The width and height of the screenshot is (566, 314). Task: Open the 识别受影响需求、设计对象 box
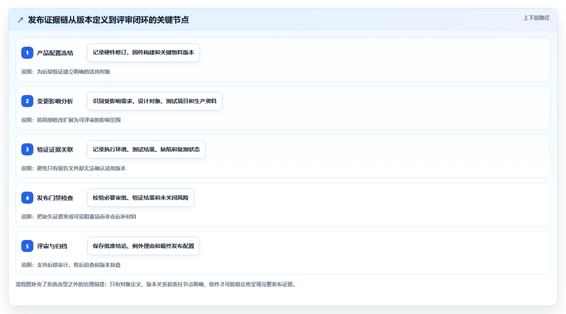click(155, 101)
